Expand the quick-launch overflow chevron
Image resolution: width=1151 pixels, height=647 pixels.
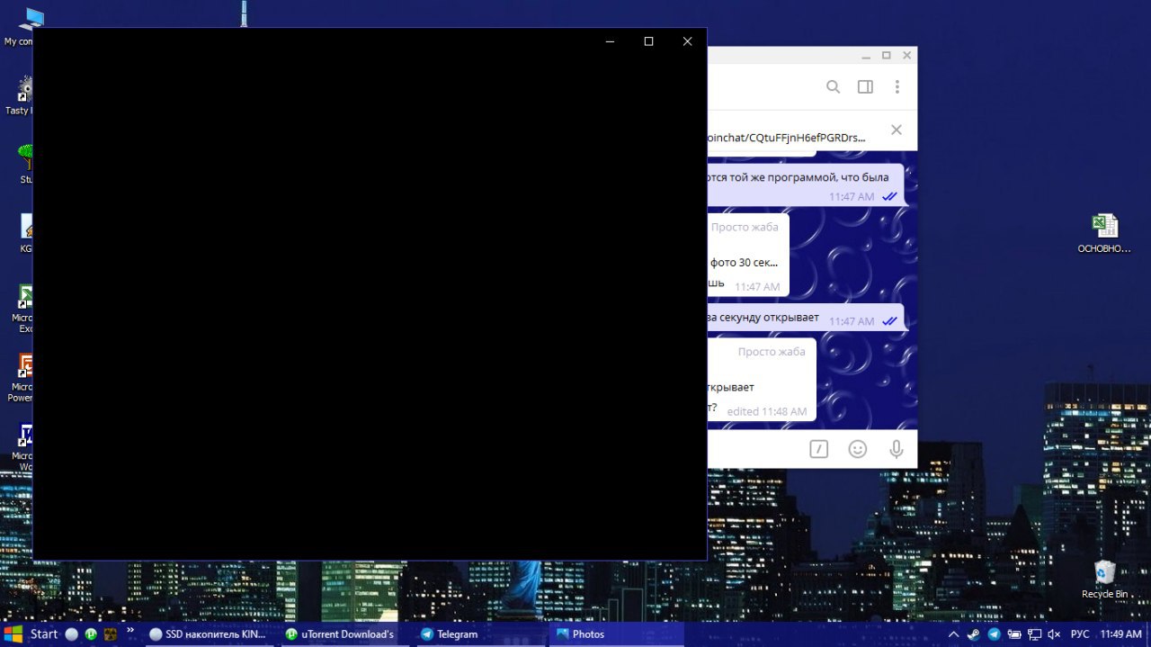point(130,631)
